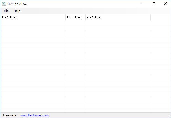Click the ALAC Files column header

click(x=118, y=17)
